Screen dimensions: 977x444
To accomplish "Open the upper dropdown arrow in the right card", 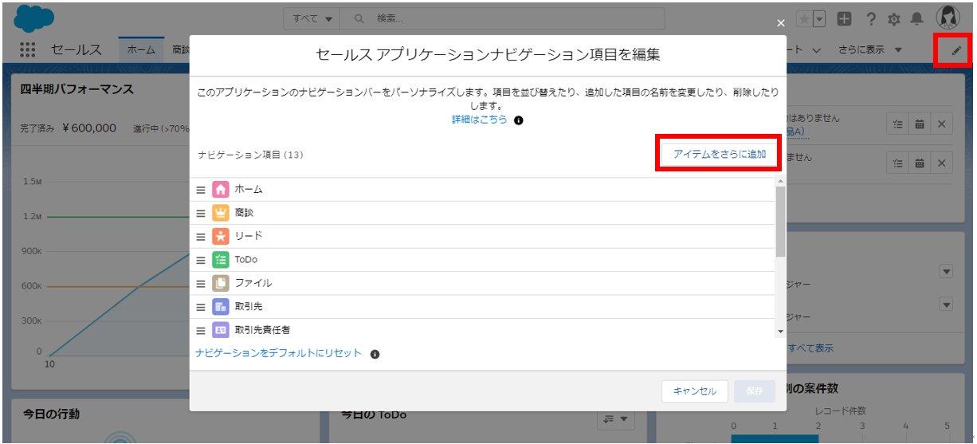I will (947, 272).
